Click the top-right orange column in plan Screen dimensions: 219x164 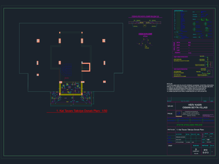[104, 40]
